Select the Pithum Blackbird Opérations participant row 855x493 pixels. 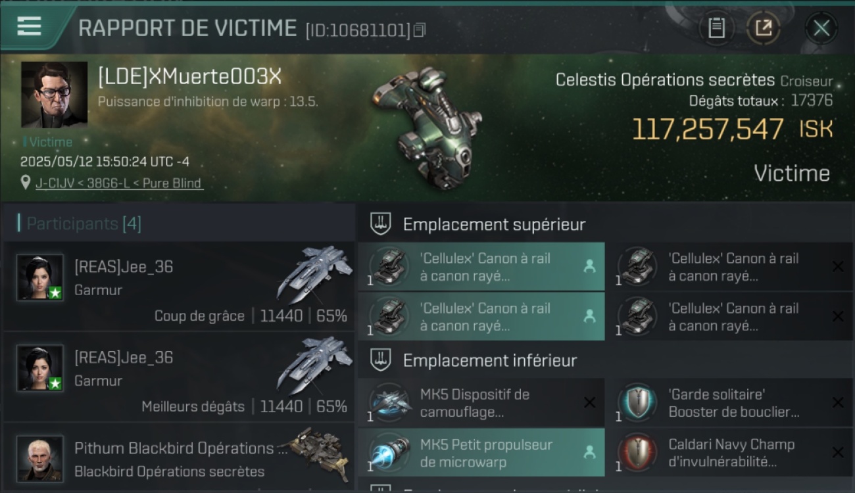(x=179, y=458)
